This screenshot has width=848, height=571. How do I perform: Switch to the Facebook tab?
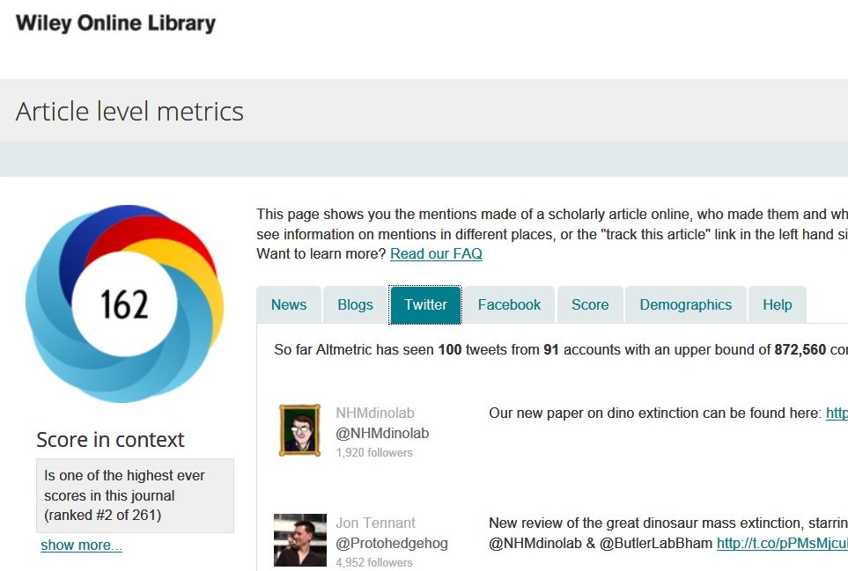(x=509, y=305)
